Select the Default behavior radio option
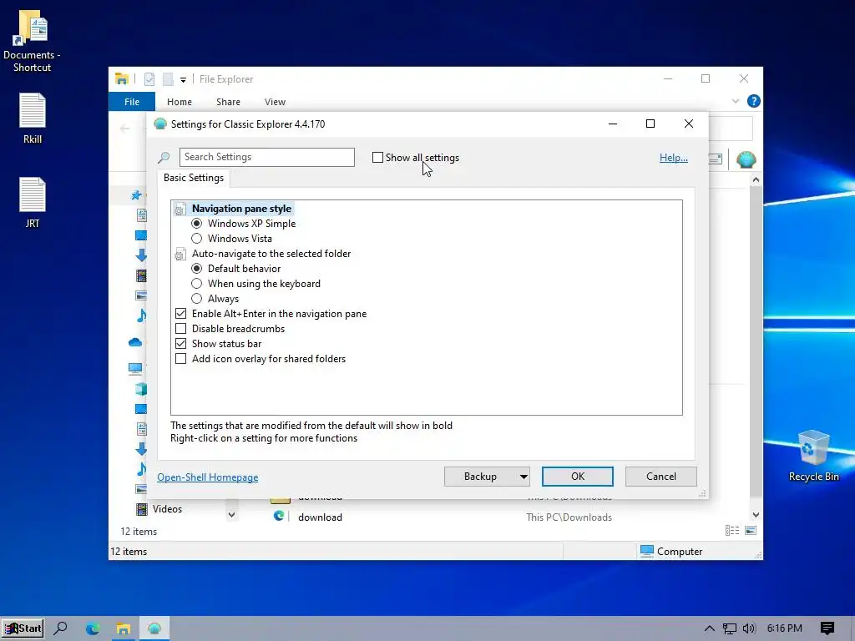Viewport: 855px width, 641px height. (x=196, y=269)
